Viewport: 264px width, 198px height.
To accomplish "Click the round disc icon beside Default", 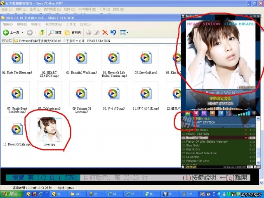I will (x=183, y=167).
